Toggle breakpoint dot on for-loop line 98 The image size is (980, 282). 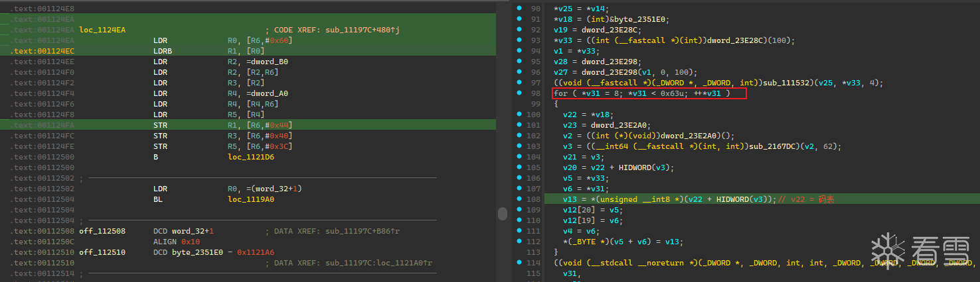[x=518, y=93]
